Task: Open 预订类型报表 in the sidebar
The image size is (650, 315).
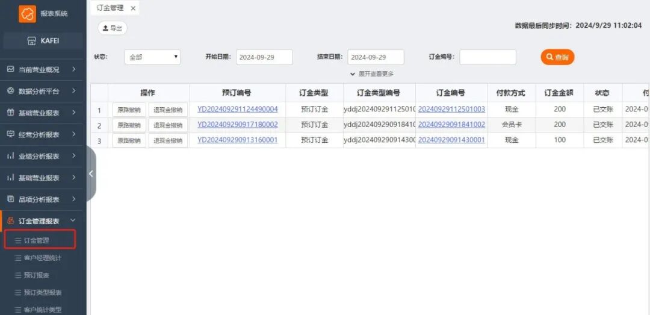Action: [x=43, y=293]
